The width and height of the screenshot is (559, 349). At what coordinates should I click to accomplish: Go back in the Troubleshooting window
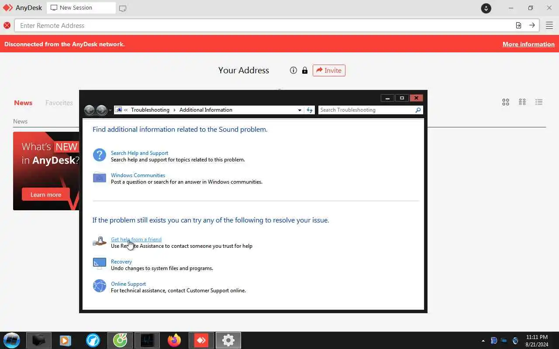89,110
